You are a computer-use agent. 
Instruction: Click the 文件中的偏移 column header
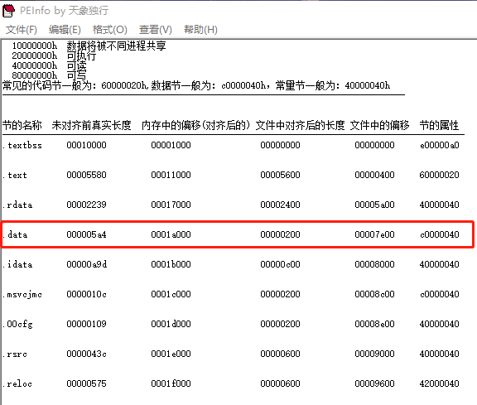(379, 125)
